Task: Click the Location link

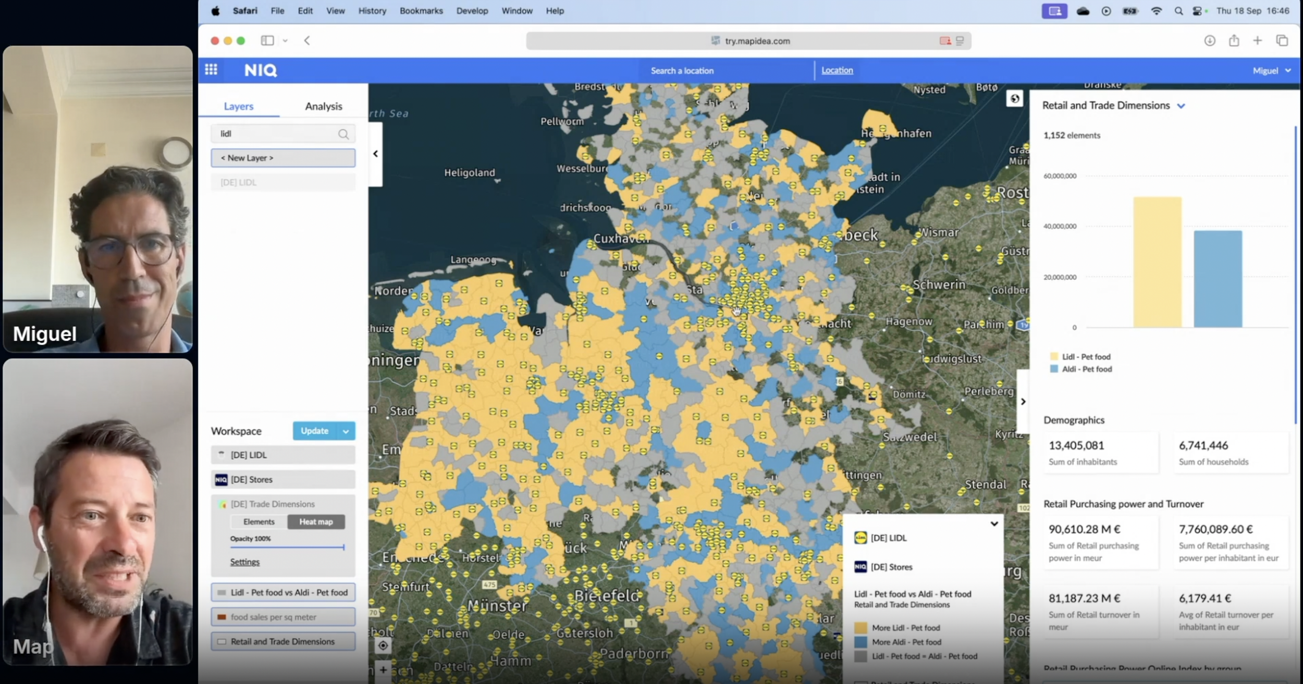Action: click(837, 70)
